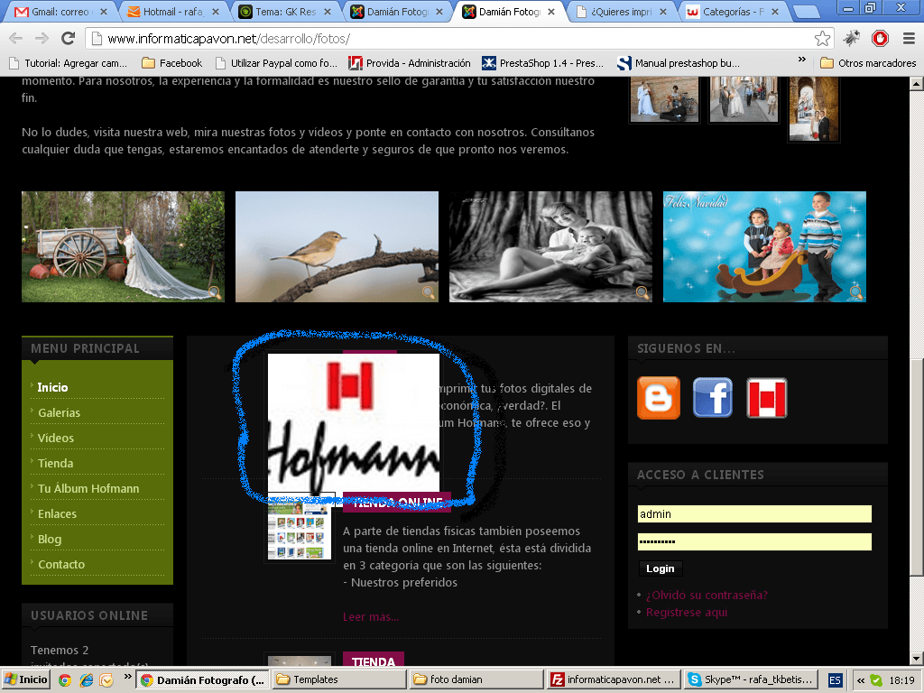
Task: Open the Tutorial: Agregar cam... bookmark
Action: (69, 63)
